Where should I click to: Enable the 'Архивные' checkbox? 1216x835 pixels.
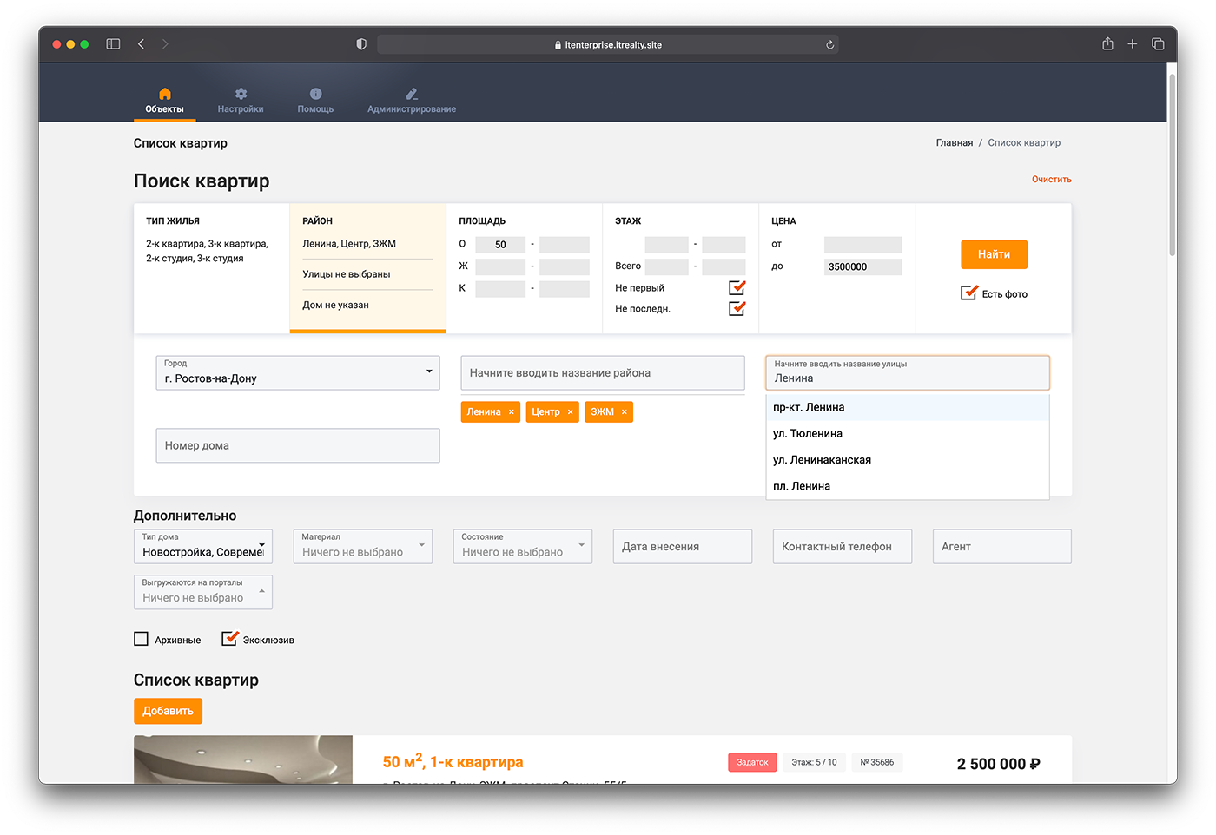[142, 639]
